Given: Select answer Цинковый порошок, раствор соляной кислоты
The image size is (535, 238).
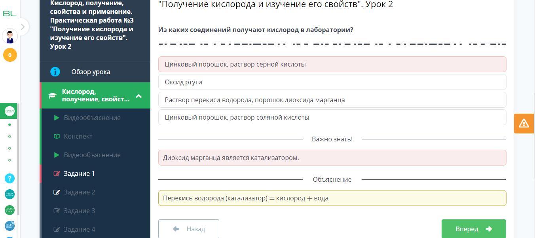Looking at the screenshot, I should [332, 117].
